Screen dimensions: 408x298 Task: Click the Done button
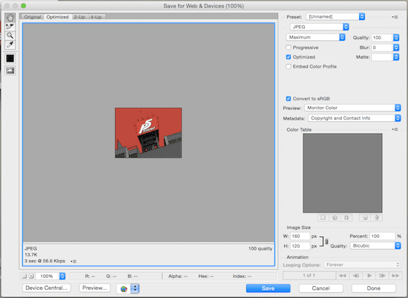click(374, 288)
